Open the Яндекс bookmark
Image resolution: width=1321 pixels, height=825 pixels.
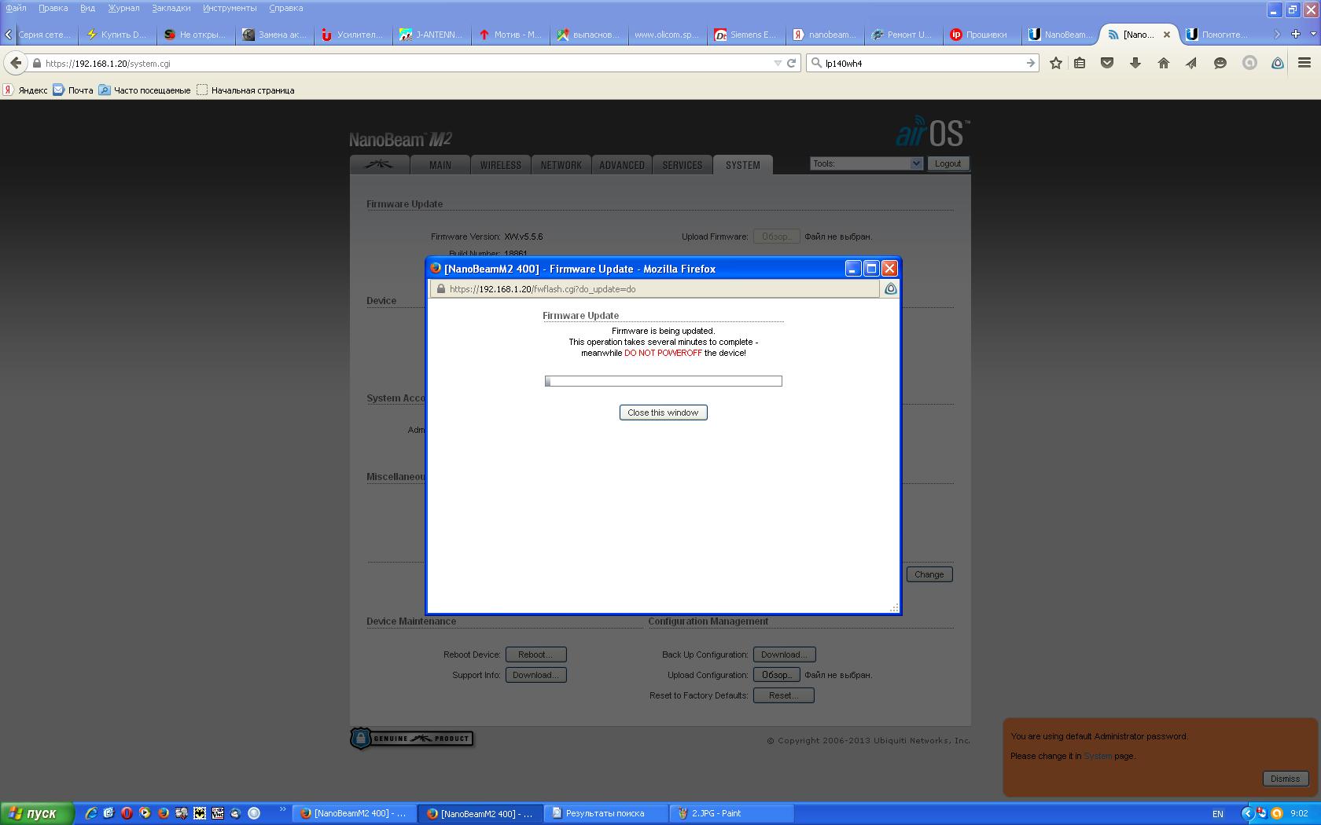(25, 90)
